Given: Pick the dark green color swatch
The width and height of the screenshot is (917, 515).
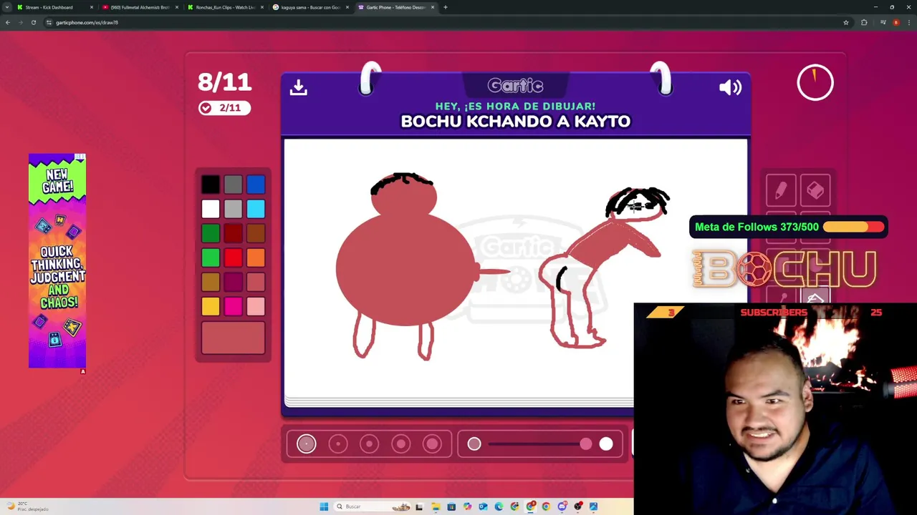Looking at the screenshot, I should (211, 233).
